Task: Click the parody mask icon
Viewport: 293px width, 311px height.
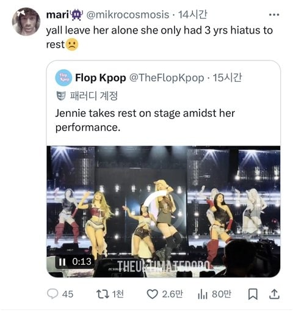Action: pyautogui.click(x=61, y=96)
